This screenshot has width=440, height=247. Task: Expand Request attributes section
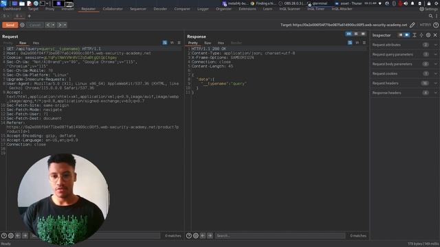point(405,45)
